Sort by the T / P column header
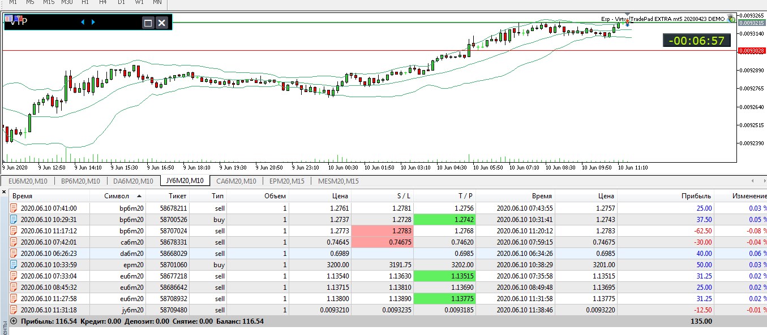This screenshot has width=767, height=335. click(444, 196)
